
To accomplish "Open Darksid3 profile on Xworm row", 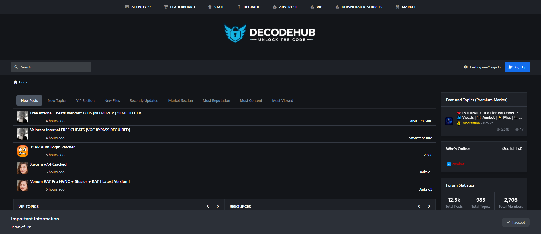I will click(x=425, y=172).
